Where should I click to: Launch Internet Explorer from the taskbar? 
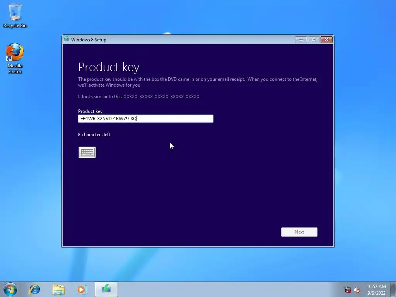pos(34,289)
